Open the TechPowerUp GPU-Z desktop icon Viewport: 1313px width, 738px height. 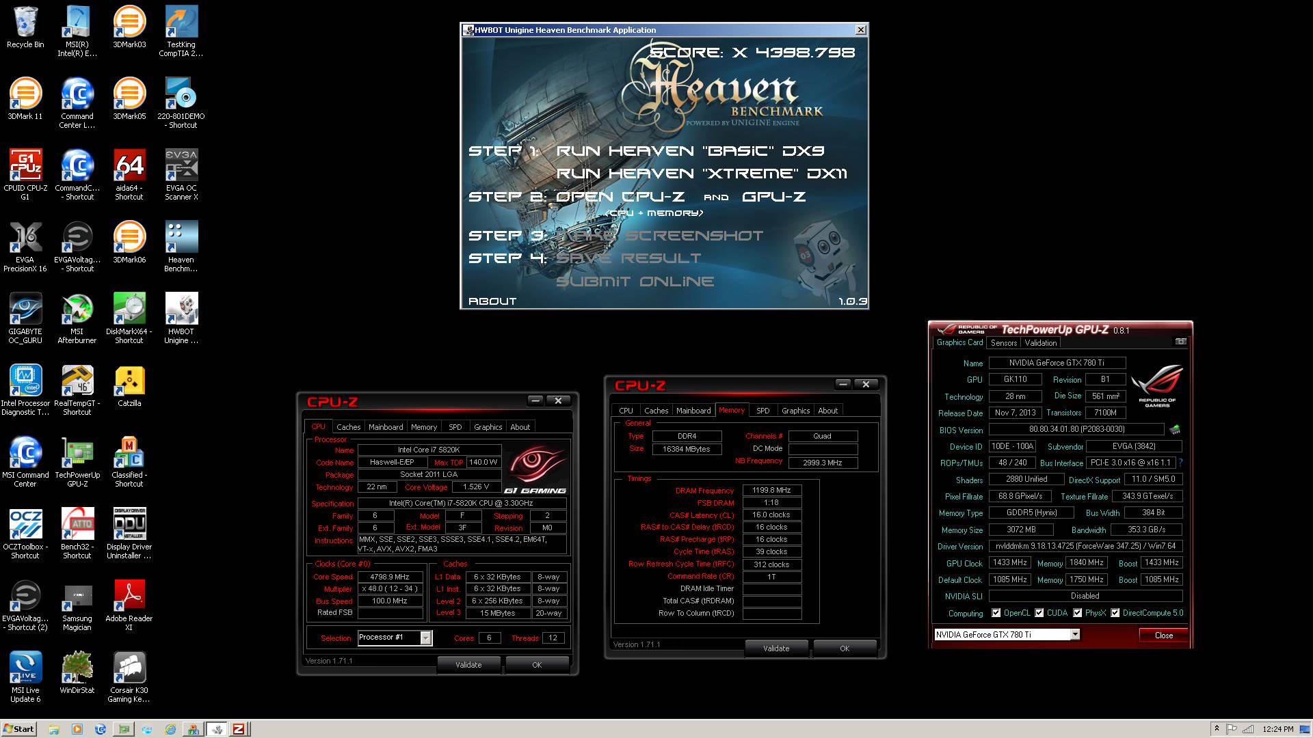[77, 461]
